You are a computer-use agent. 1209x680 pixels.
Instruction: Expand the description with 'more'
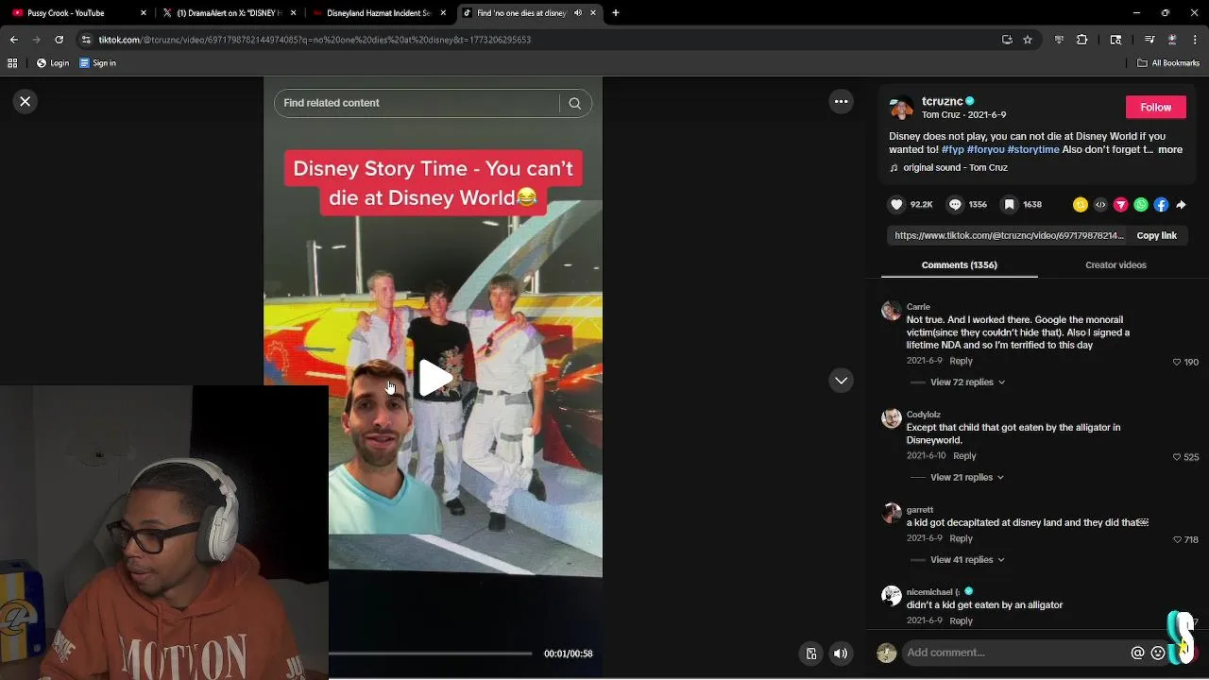pyautogui.click(x=1170, y=149)
